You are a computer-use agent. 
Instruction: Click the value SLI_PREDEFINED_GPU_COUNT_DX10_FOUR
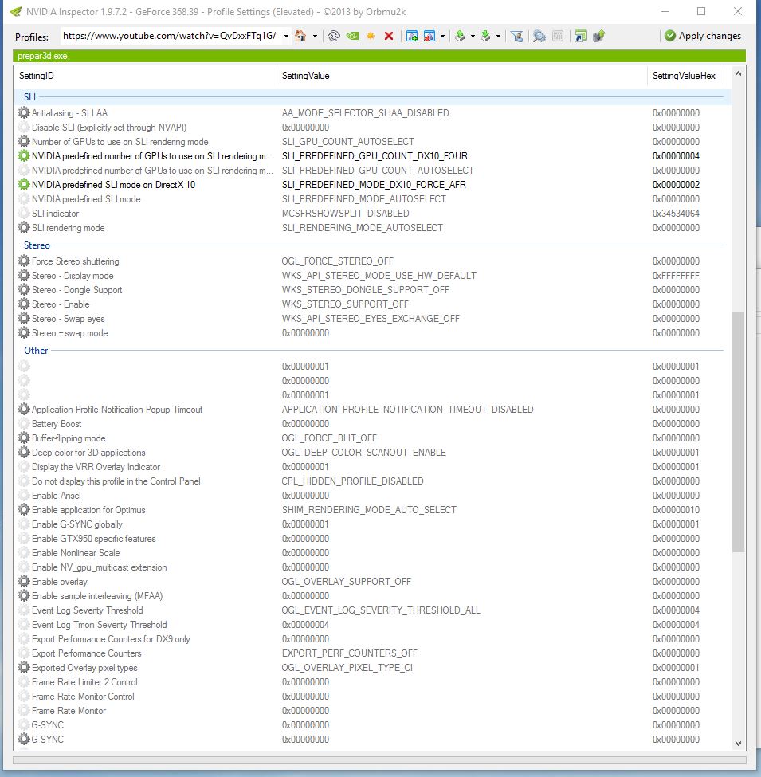tap(375, 156)
